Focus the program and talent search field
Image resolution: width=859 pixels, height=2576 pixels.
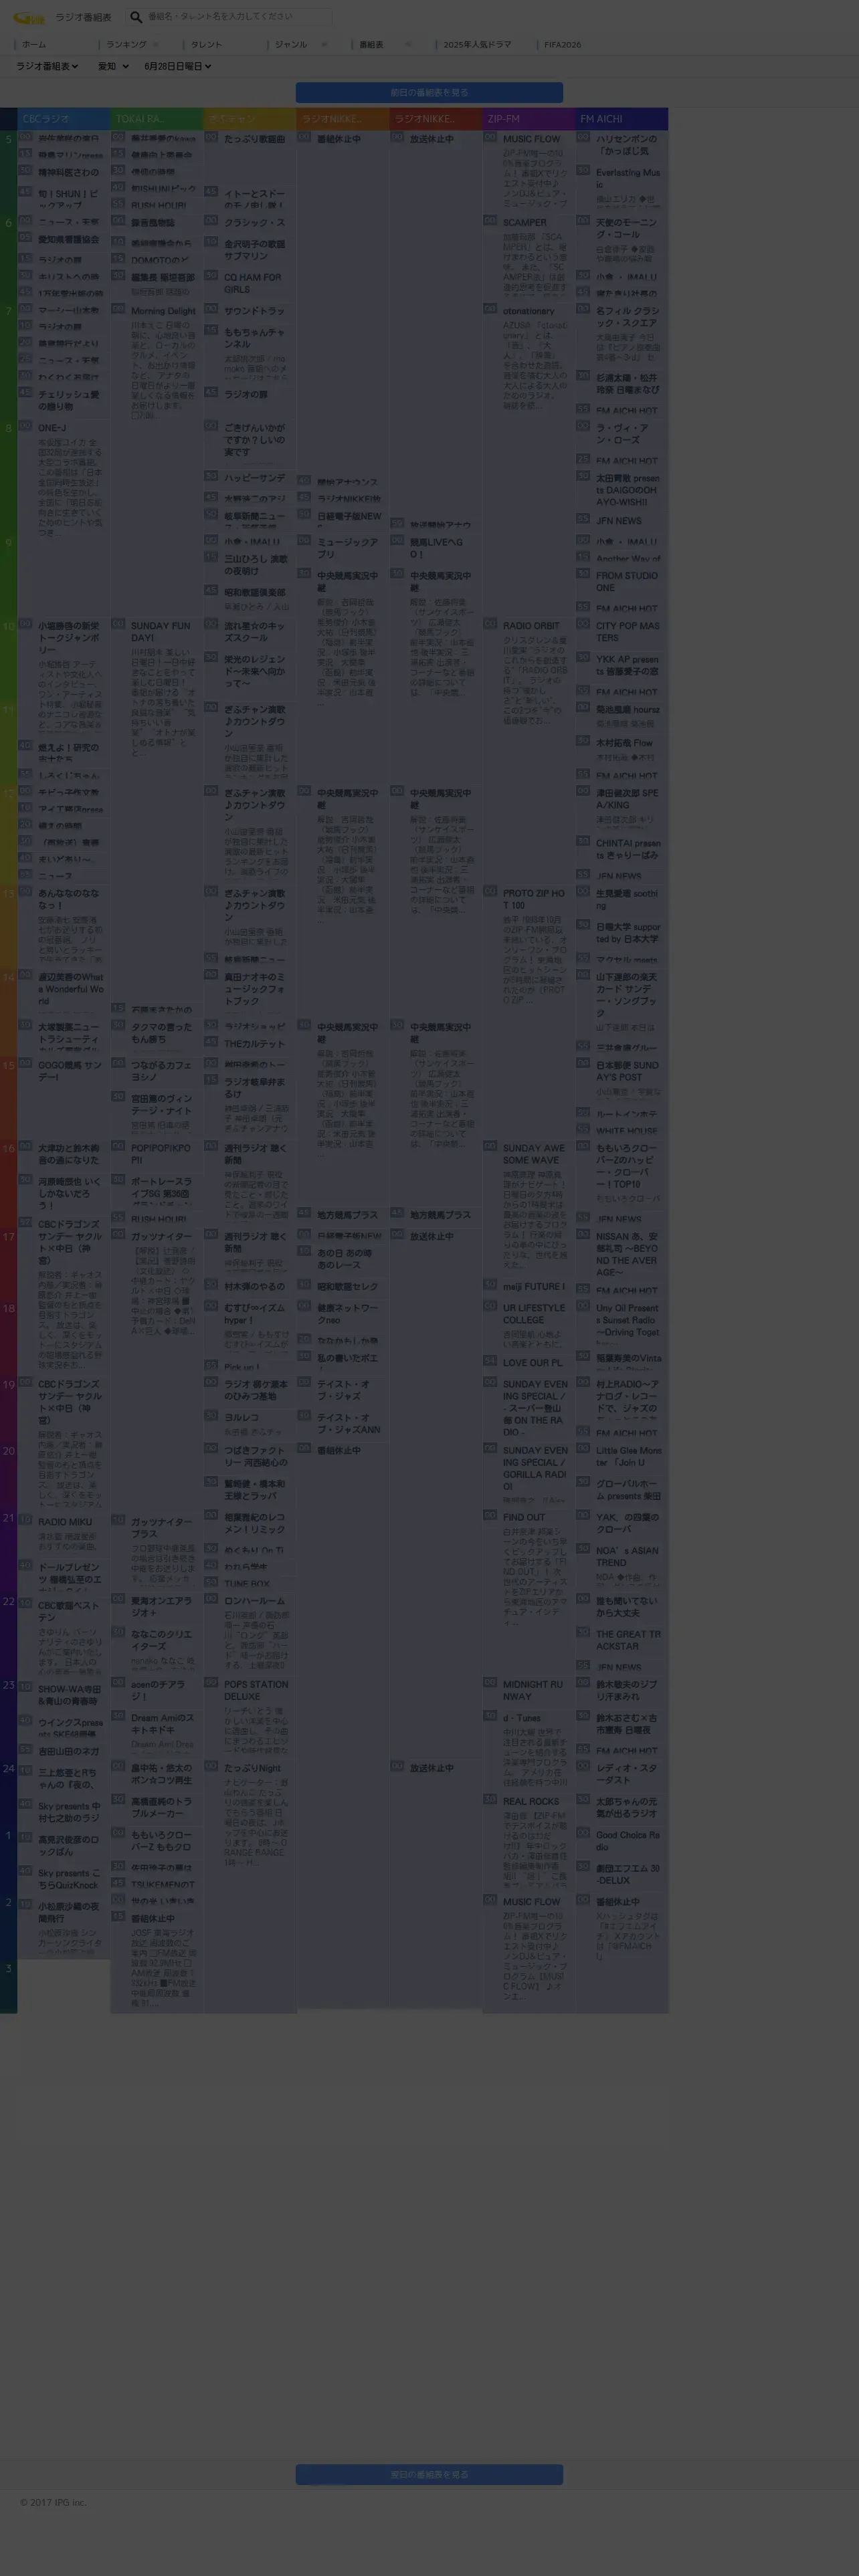point(238,17)
